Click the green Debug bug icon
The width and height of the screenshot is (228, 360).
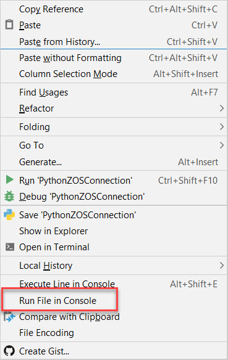pos(9,196)
